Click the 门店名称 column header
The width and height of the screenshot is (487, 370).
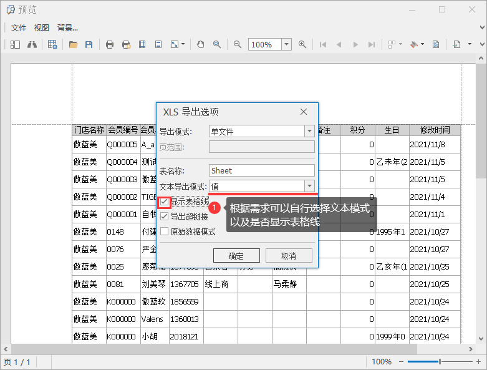point(89,130)
